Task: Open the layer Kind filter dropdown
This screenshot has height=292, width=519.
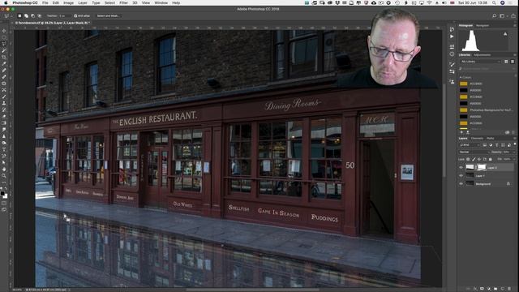Action: 470,145
